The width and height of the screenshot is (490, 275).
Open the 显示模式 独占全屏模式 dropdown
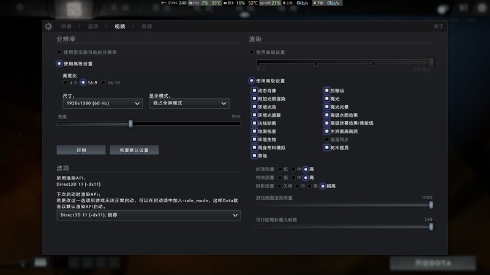(x=189, y=103)
